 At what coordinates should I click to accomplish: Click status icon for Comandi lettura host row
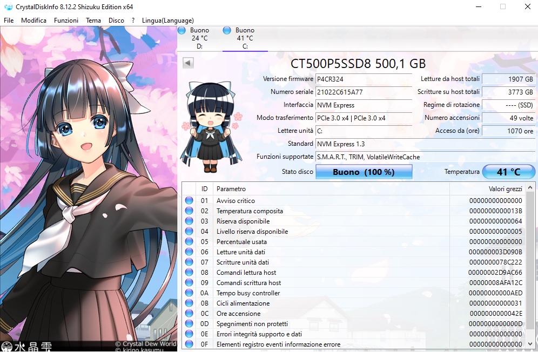189,273
